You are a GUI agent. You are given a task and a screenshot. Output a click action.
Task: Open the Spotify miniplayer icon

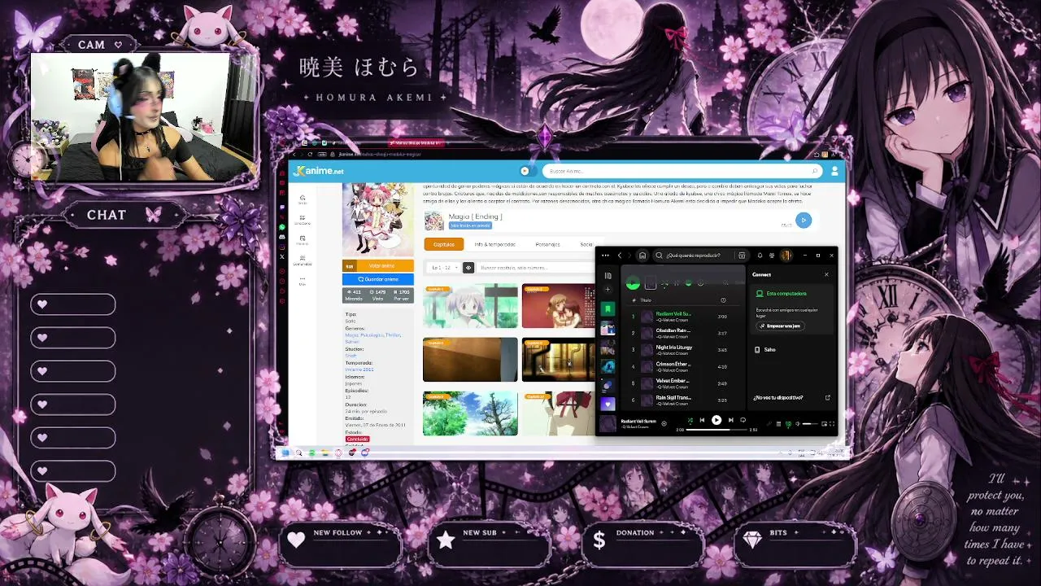[824, 424]
